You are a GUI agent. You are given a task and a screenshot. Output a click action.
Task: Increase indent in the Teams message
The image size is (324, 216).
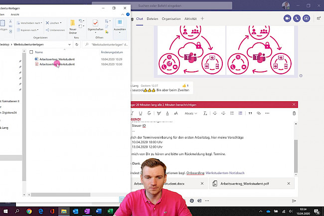tap(223, 113)
